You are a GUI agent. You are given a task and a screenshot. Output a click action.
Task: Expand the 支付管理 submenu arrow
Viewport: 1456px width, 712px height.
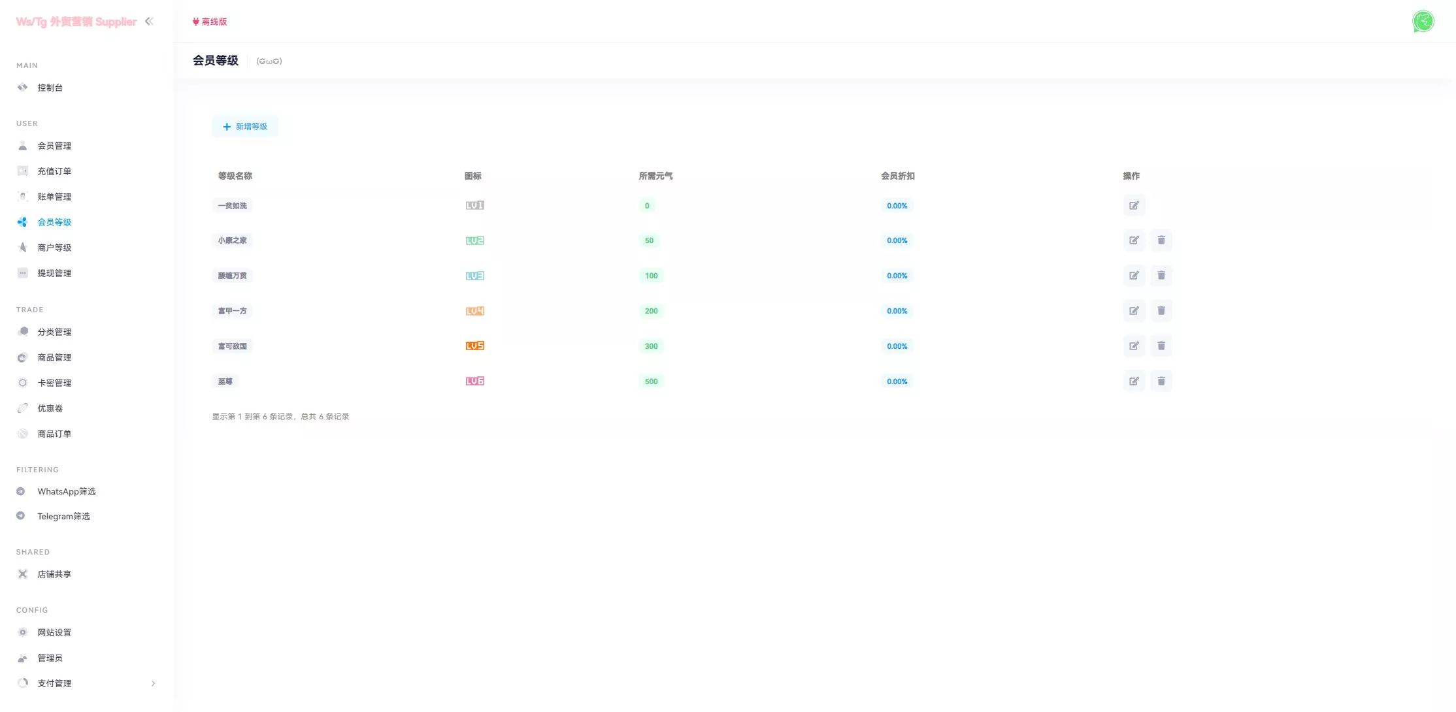click(x=153, y=683)
